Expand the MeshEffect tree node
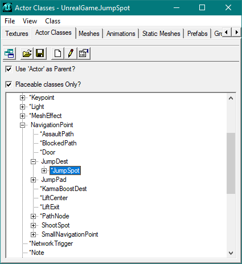The height and width of the screenshot is (264, 242). pos(22,116)
